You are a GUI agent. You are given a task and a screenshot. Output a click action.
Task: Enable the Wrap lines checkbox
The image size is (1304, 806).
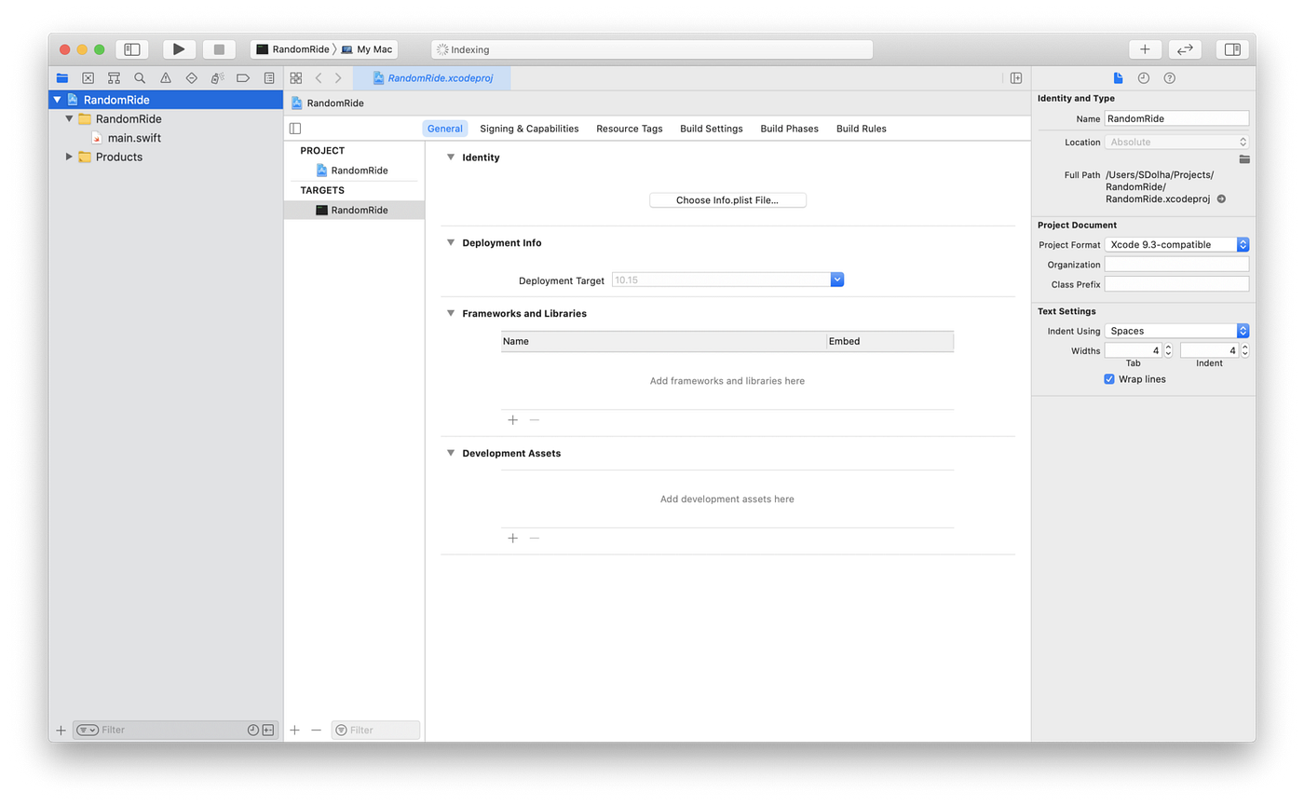click(x=1108, y=378)
